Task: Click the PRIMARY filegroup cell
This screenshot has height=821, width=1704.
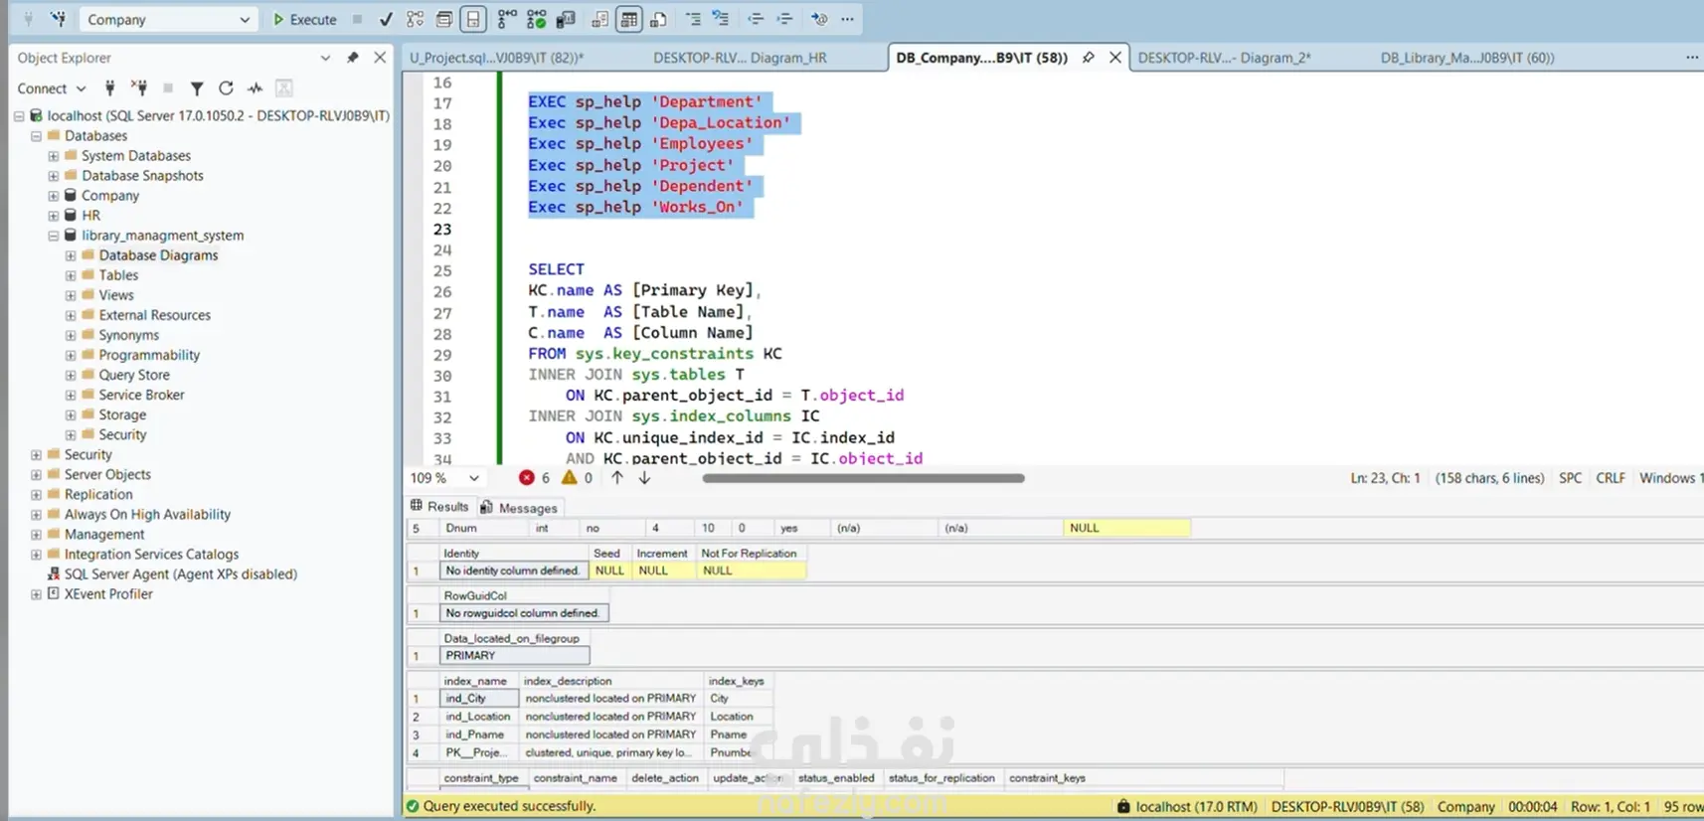Action: [x=514, y=656]
